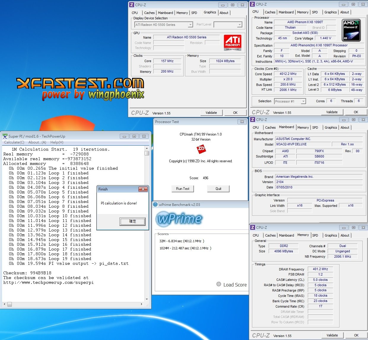Open the Help menu in Super PI
Image resolution: width=368 pixels, height=340 pixels.
coord(57,142)
